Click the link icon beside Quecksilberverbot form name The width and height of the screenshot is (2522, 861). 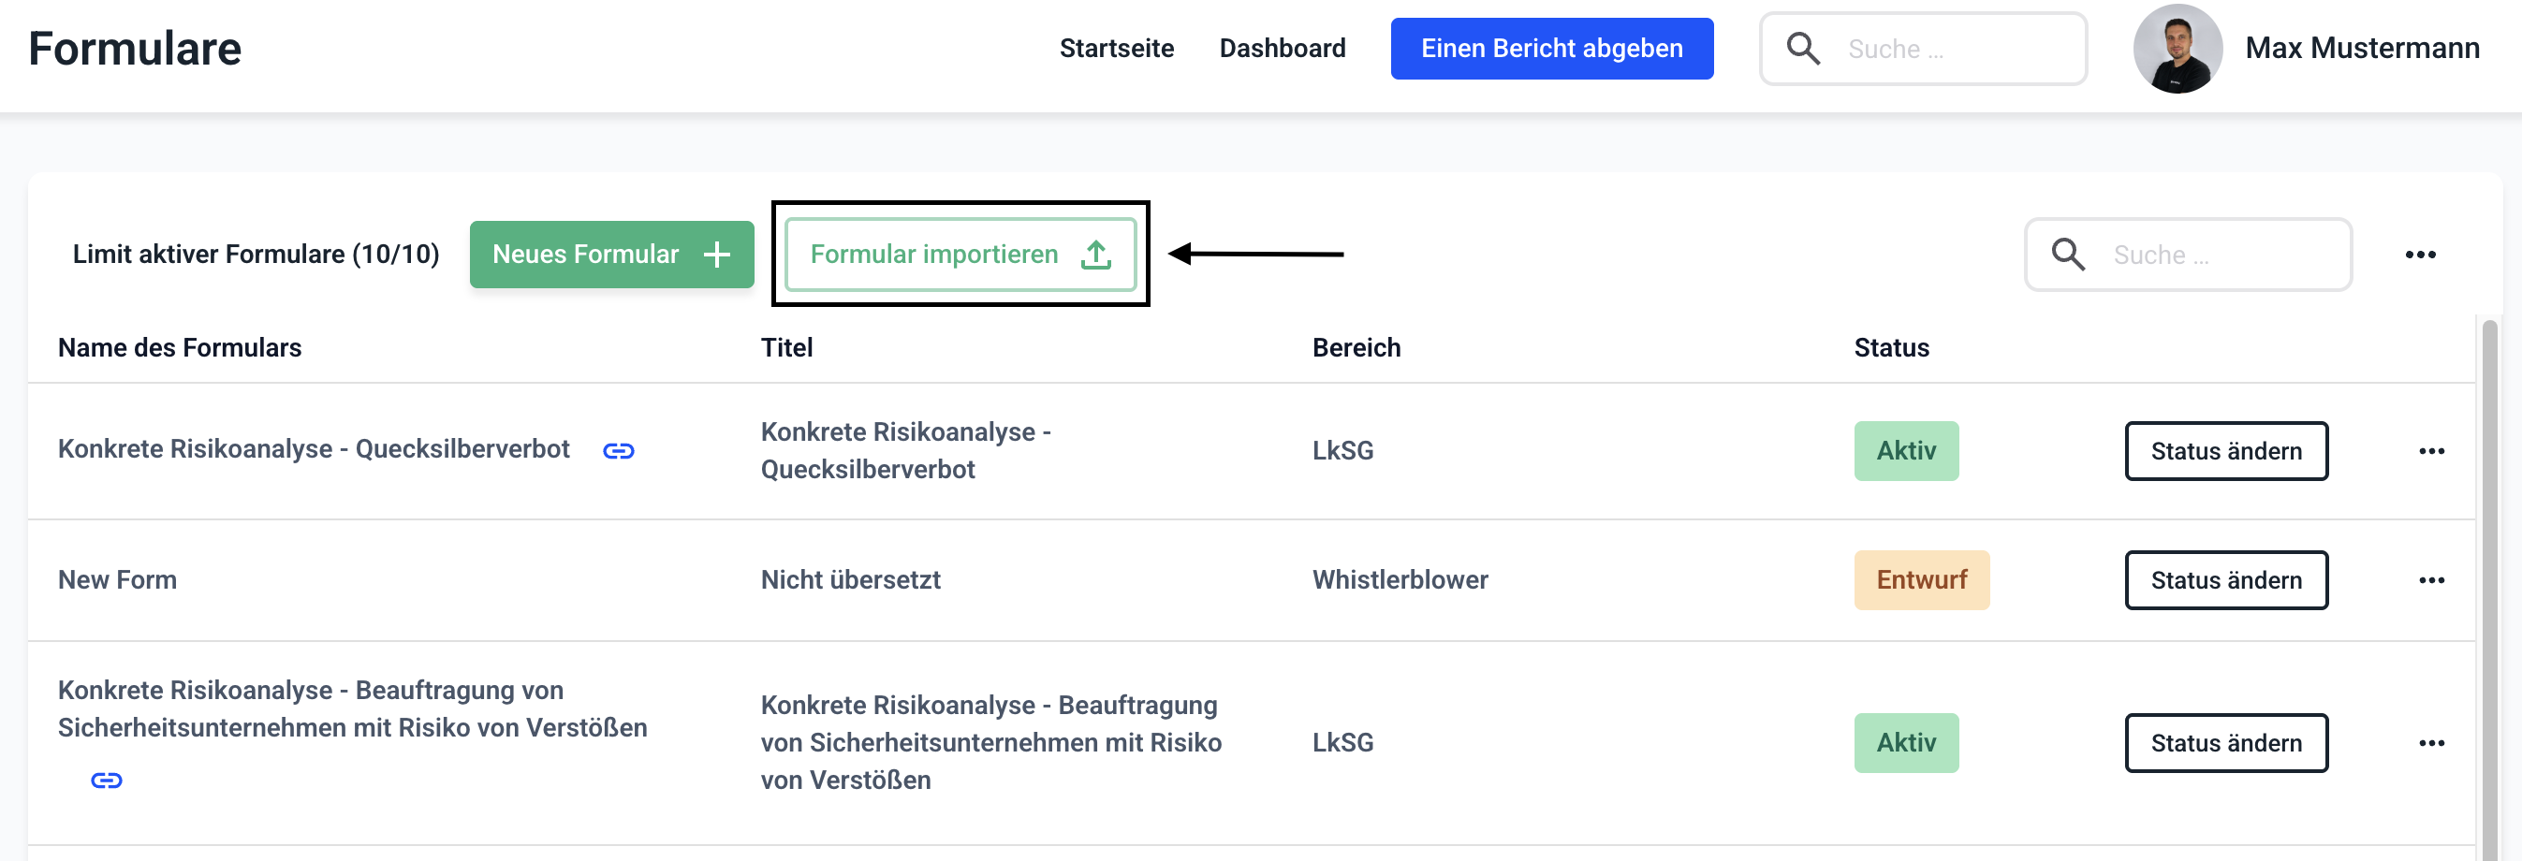(x=618, y=451)
